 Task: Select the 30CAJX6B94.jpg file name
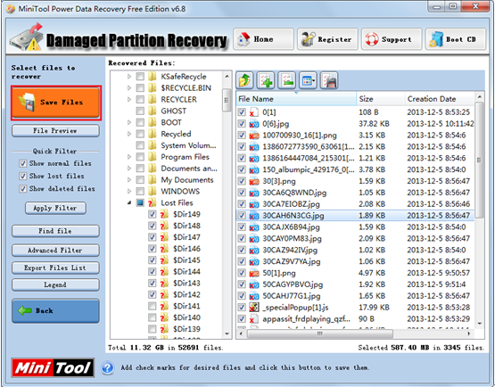point(291,227)
